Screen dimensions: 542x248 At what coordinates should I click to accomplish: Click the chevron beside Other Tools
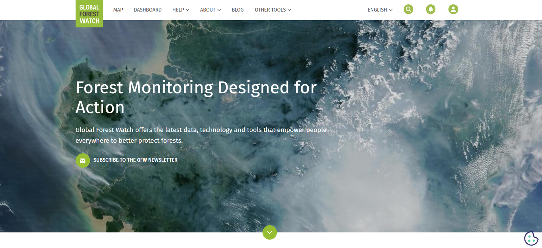pyautogui.click(x=289, y=10)
